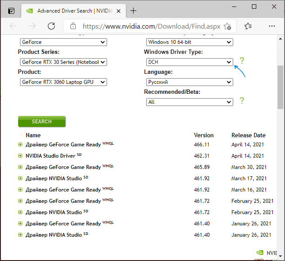This screenshot has height=261, width=285.
Task: Click release date April 14, 2021 for 462.31
Action: pyautogui.click(x=248, y=156)
